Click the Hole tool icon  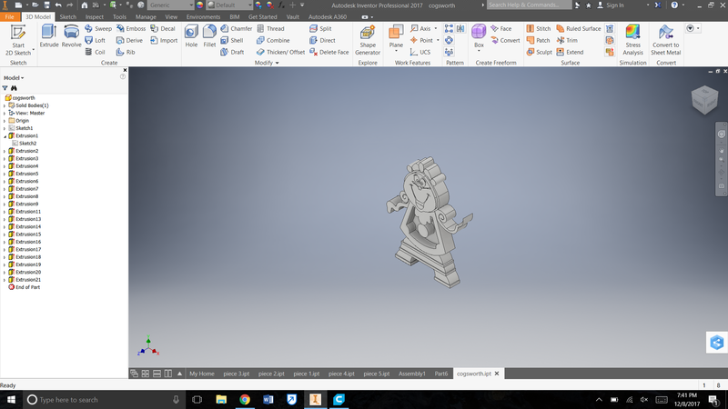pyautogui.click(x=191, y=36)
